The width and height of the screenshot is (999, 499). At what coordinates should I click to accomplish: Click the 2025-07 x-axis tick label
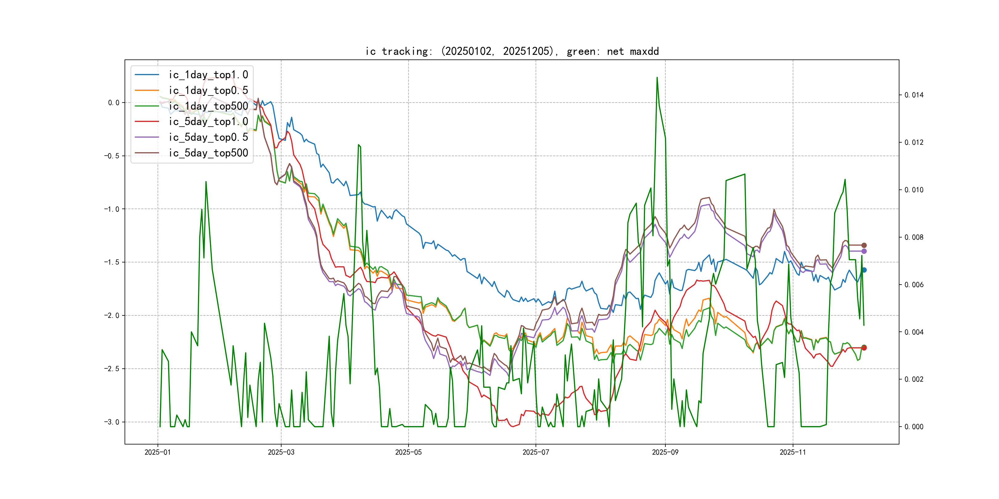pyautogui.click(x=536, y=452)
